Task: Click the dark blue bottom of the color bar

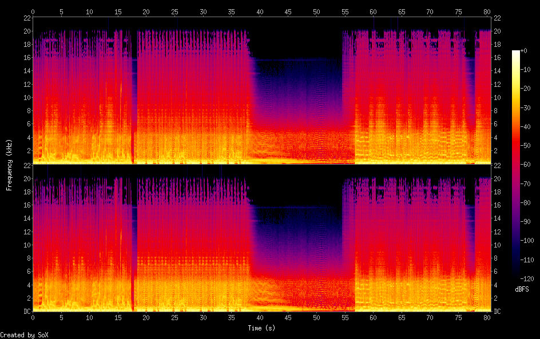Action: [x=516, y=277]
